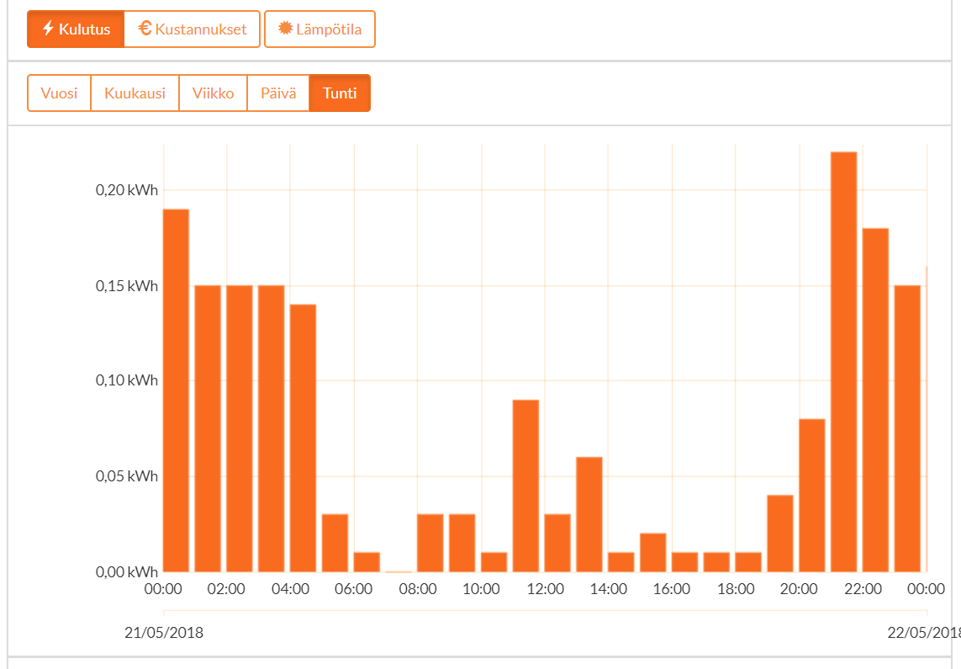This screenshot has width=961, height=669.
Task: Click the '18:00' time axis label
Action: click(x=736, y=589)
